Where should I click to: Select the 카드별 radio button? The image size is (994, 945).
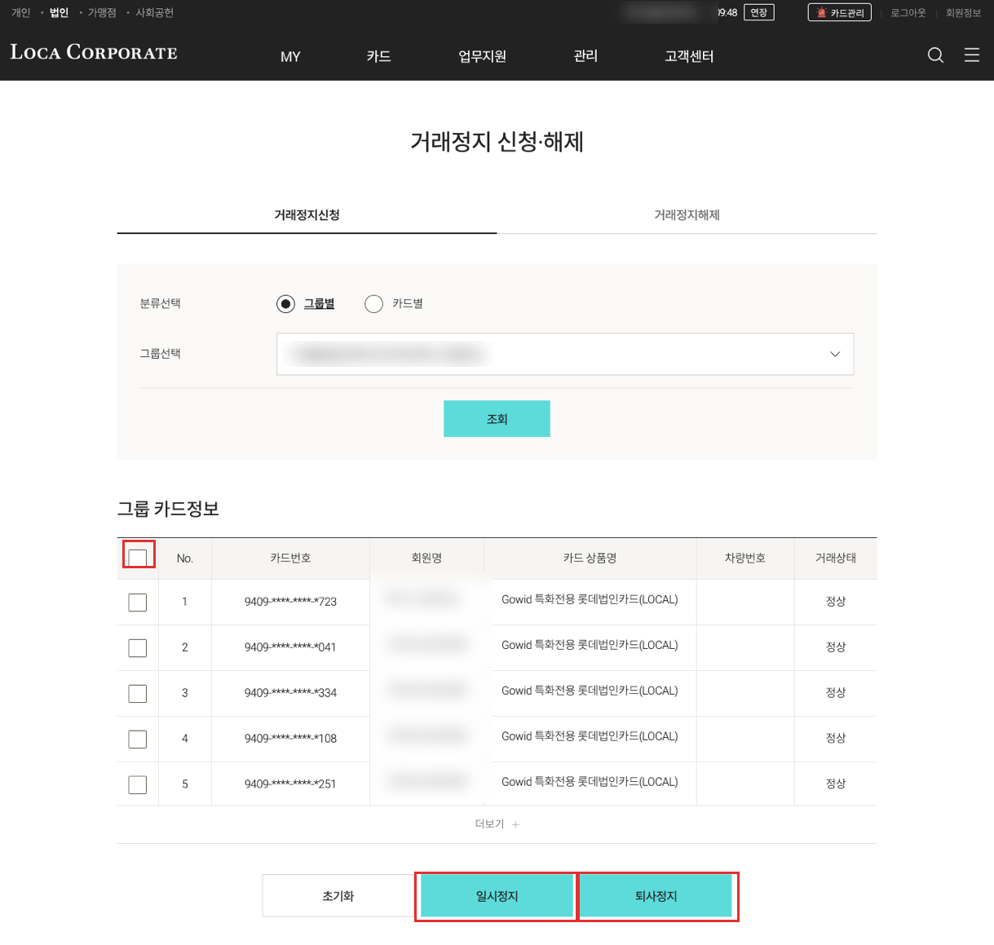coord(373,304)
